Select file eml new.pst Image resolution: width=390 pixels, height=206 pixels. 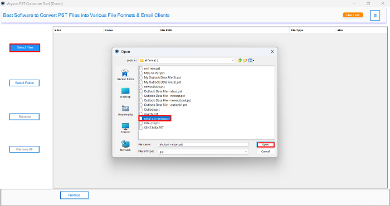tap(150, 68)
